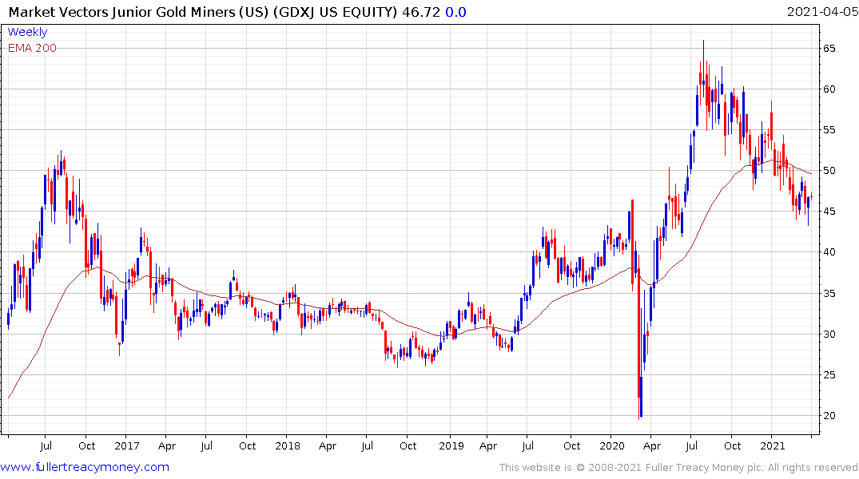Image resolution: width=859 pixels, height=479 pixels.
Task: Click the 40 price axis label
Action: point(829,252)
